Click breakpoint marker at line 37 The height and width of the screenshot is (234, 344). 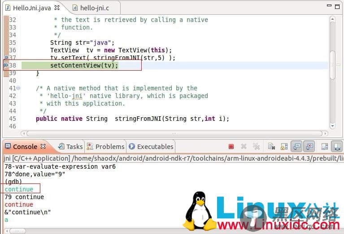click(x=6, y=57)
